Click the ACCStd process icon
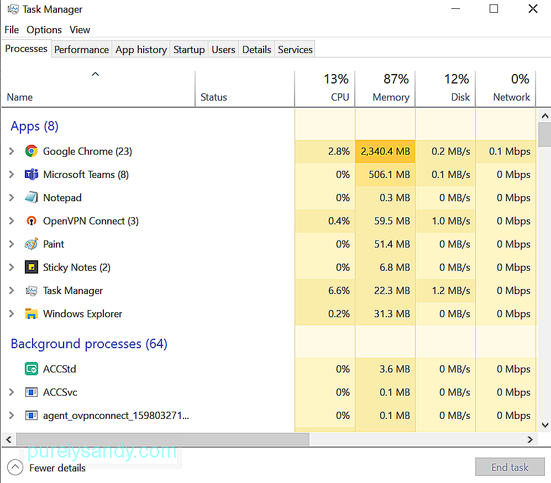Viewport: 551px width, 483px height. click(x=32, y=369)
